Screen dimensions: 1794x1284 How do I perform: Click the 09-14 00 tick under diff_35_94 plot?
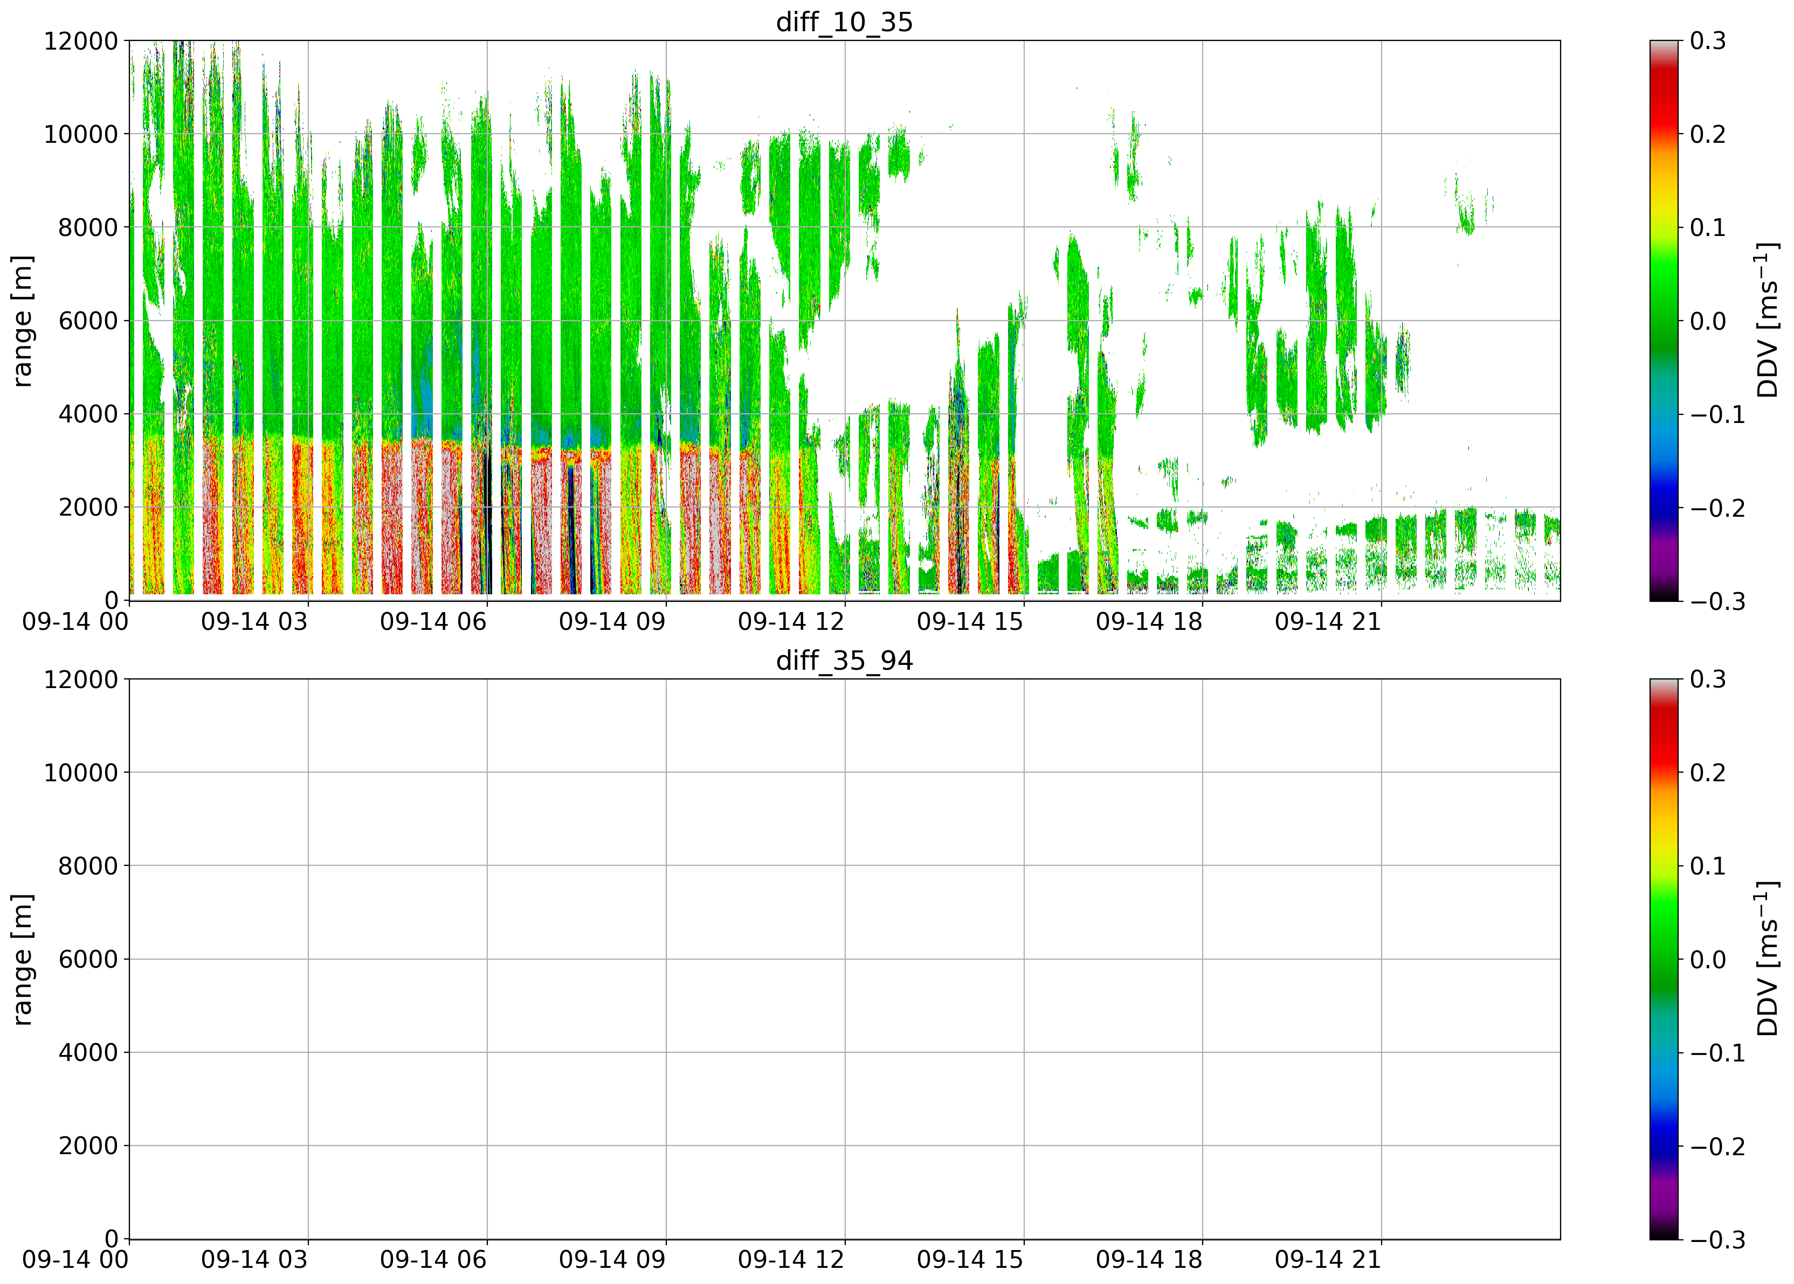click(75, 1260)
